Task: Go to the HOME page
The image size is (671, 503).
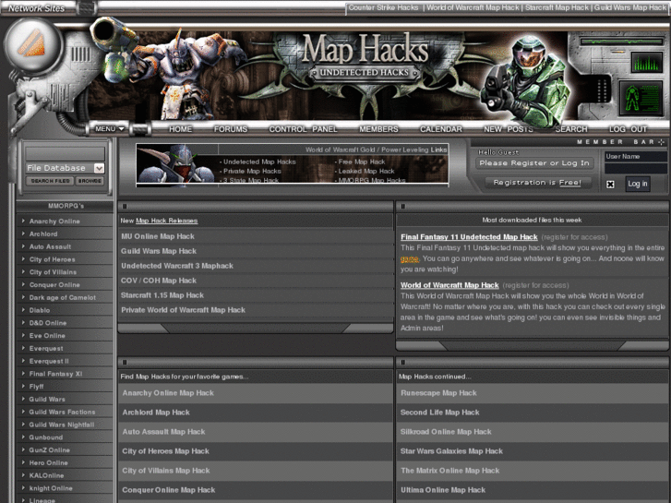Action: 180,129
